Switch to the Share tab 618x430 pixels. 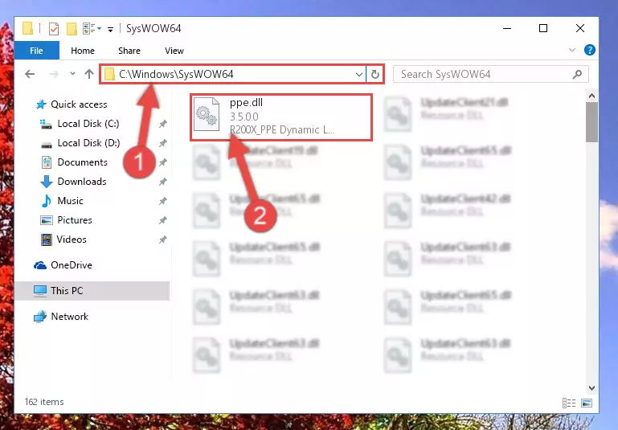pos(129,51)
